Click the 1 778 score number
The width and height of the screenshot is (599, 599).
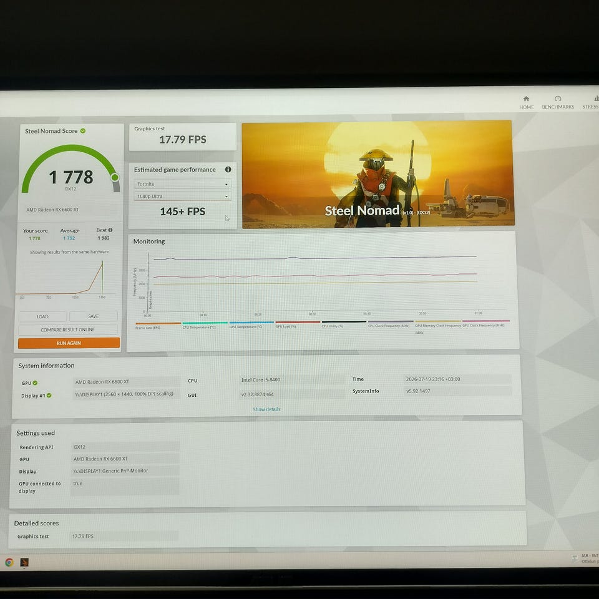[71, 177]
